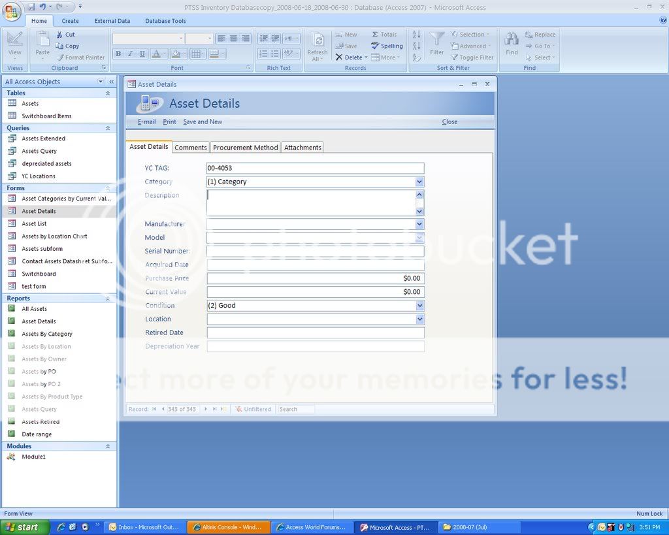Go to the first record
Image resolution: width=669 pixels, height=535 pixels.
154,409
